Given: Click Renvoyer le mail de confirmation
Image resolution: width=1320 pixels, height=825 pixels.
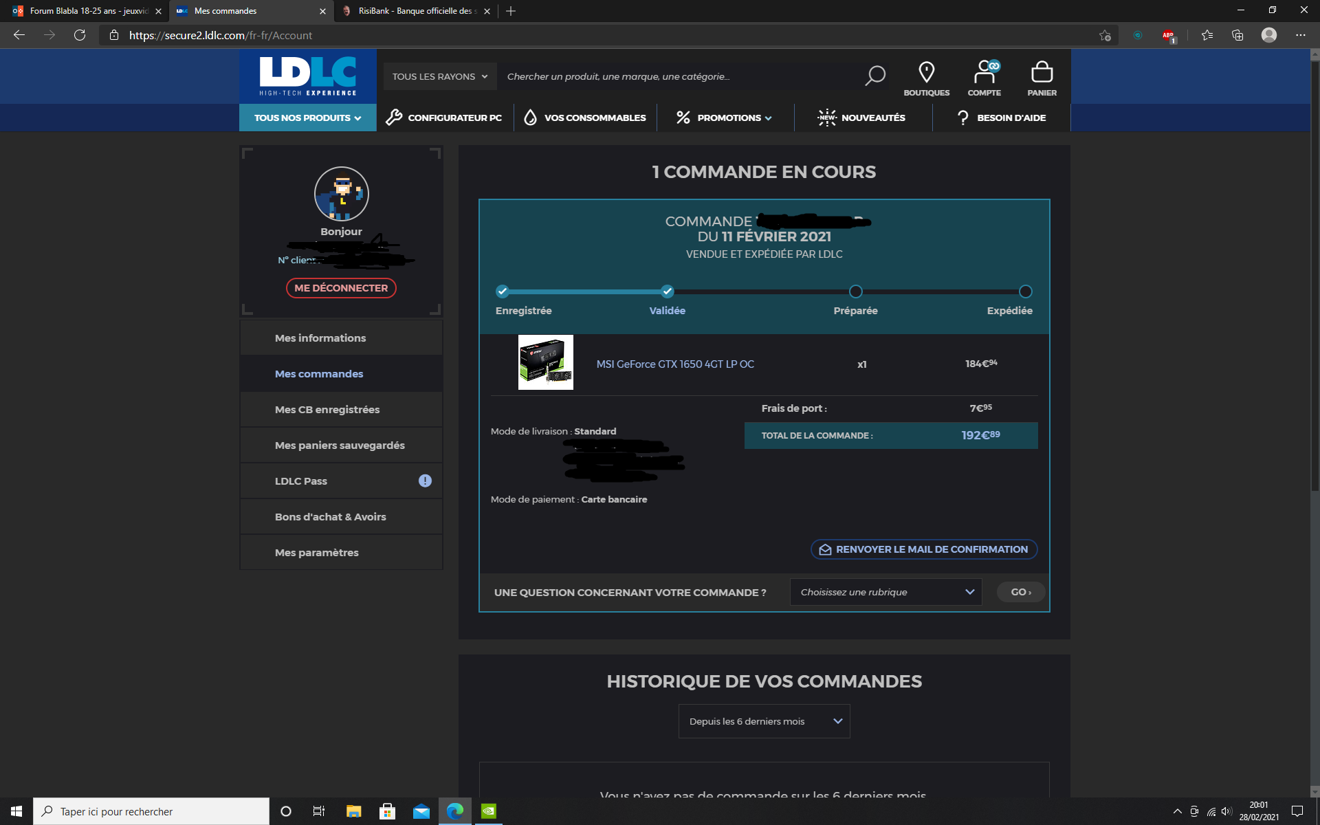Looking at the screenshot, I should [x=924, y=549].
